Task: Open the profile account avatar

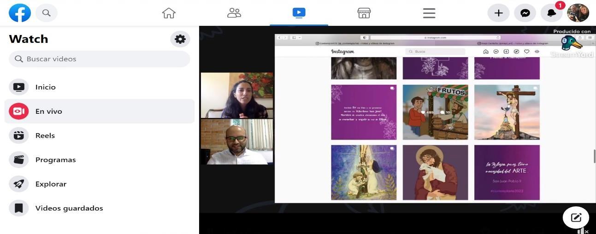Action: (578, 13)
